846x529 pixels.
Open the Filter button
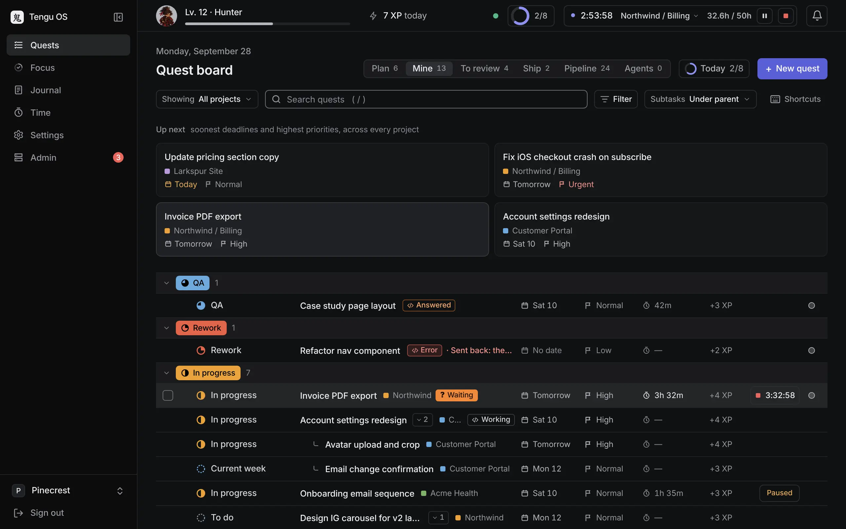pyautogui.click(x=616, y=100)
